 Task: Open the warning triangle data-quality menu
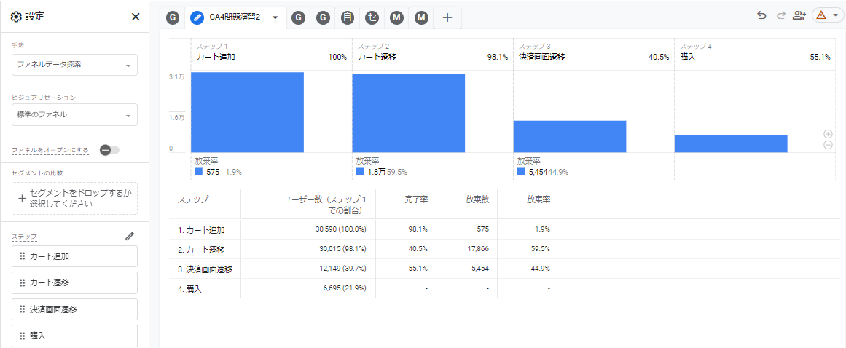827,15
